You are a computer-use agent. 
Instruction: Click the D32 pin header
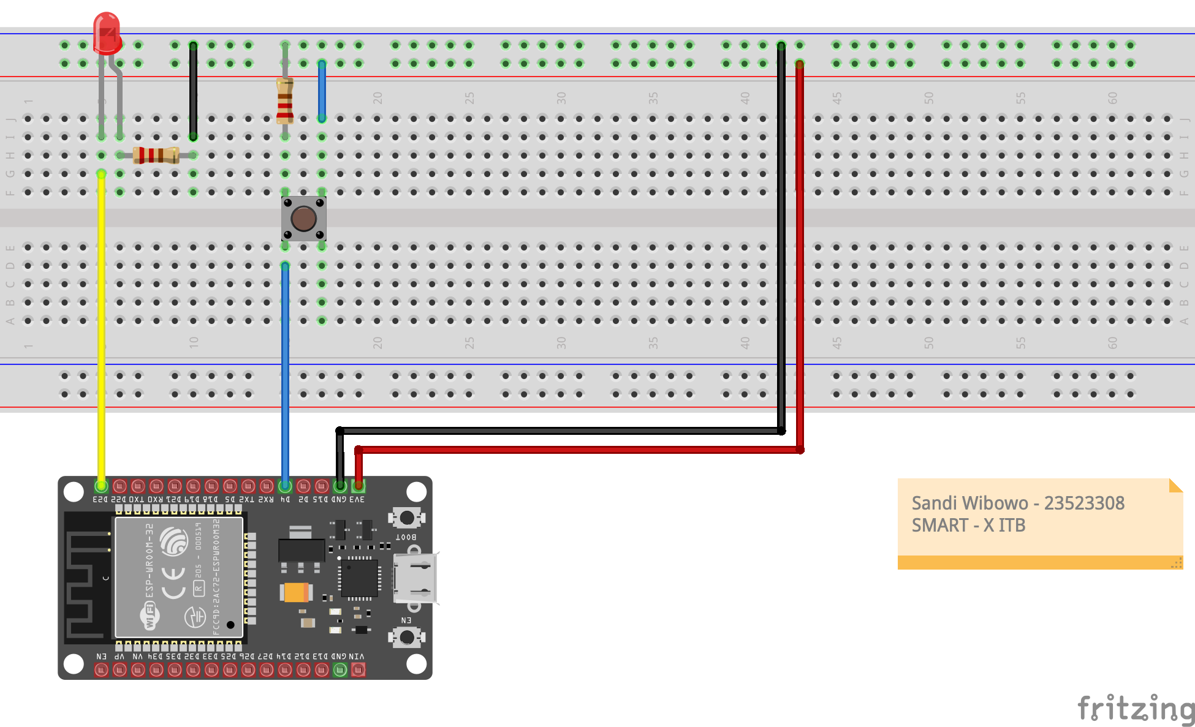point(193,670)
